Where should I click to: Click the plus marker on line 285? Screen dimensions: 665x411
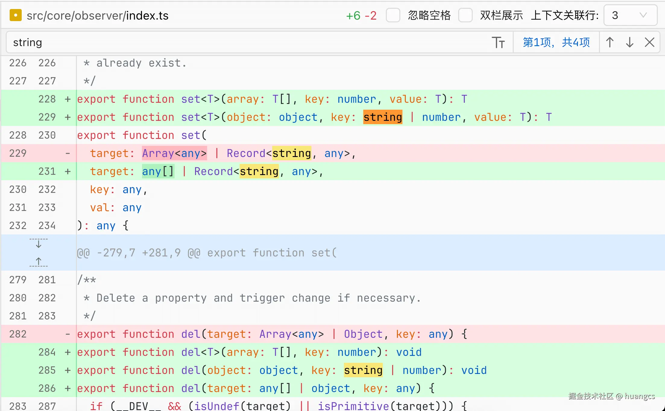68,370
